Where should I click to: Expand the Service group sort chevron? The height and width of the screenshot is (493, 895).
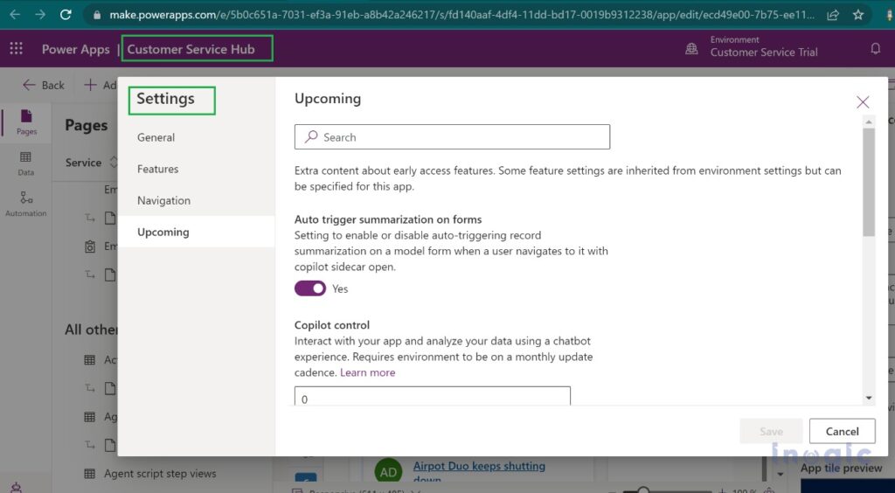click(x=114, y=163)
